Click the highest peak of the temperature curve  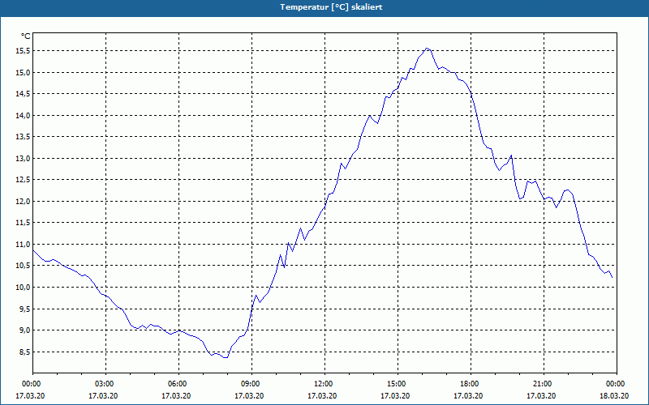pyautogui.click(x=428, y=48)
